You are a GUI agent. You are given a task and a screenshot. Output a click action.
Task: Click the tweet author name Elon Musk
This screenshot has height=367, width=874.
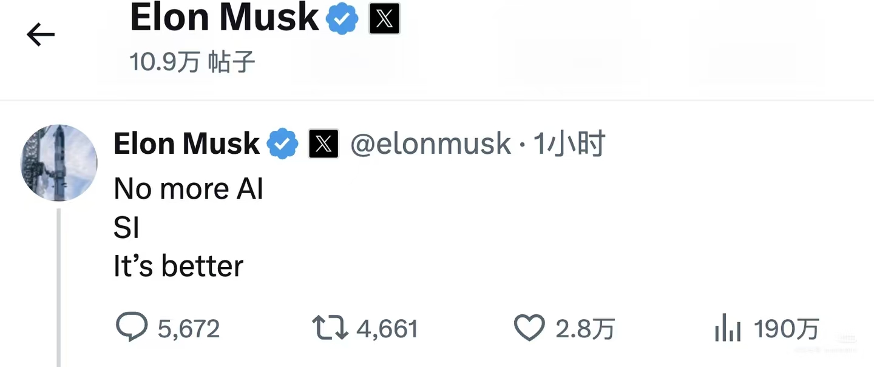[187, 144]
